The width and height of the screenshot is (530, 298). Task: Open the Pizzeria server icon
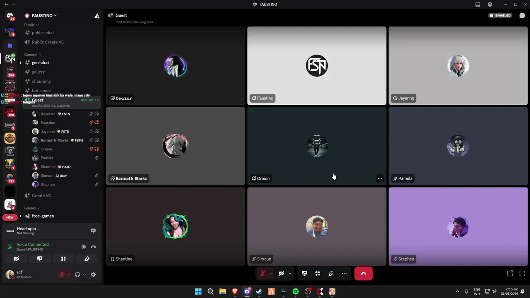tap(10, 138)
